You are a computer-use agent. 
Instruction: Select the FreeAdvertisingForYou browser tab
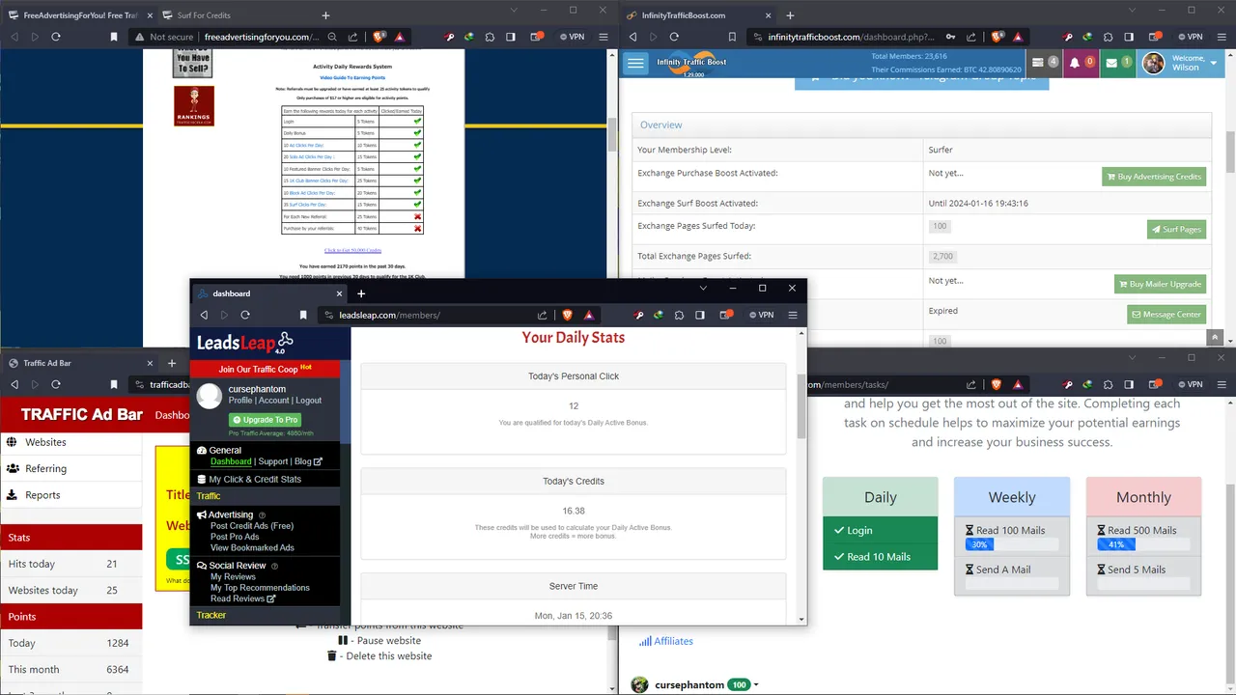click(77, 15)
